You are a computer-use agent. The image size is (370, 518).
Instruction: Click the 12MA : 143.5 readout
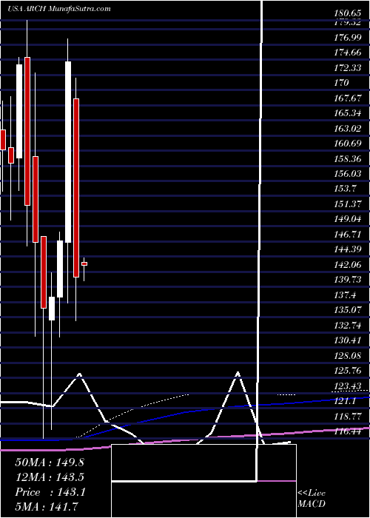[x=50, y=477]
